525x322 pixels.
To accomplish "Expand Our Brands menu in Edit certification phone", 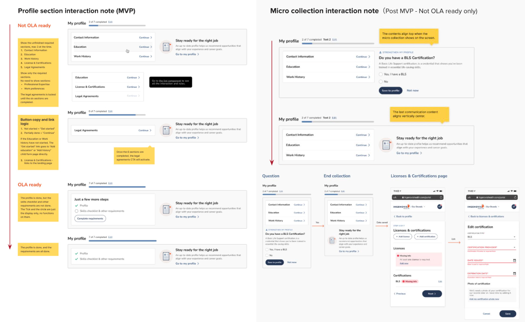I will tap(493, 207).
